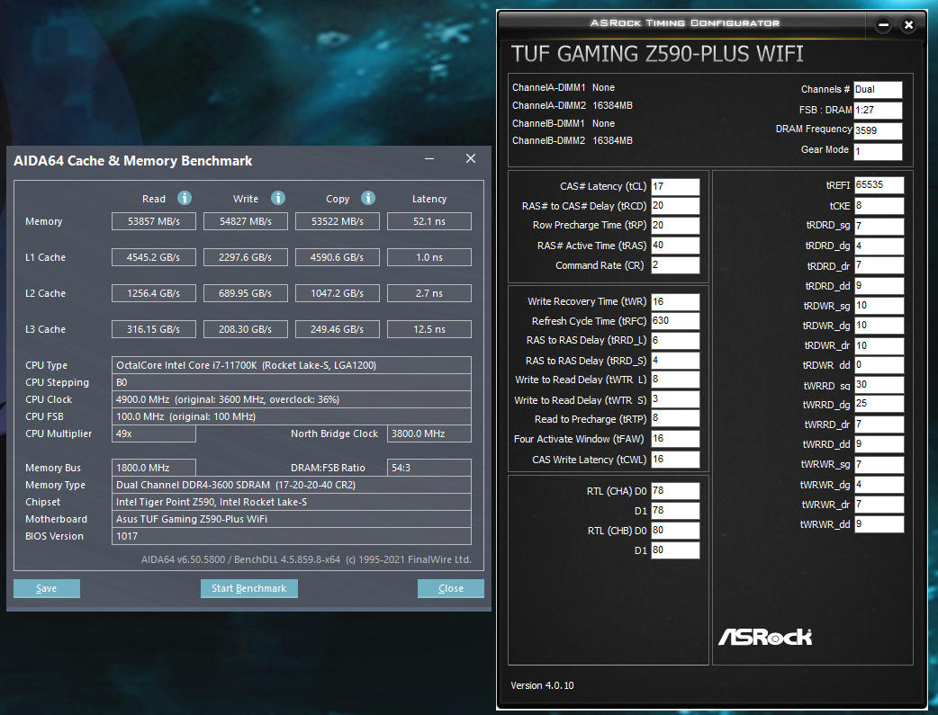The height and width of the screenshot is (715, 938).
Task: Click ChannelA-DIMM2 16384MB entry
Action: click(572, 105)
